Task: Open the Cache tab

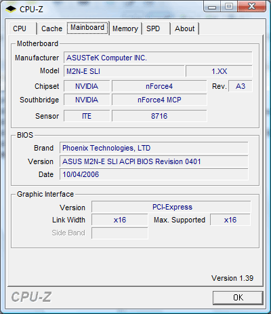Action: pyautogui.click(x=51, y=28)
